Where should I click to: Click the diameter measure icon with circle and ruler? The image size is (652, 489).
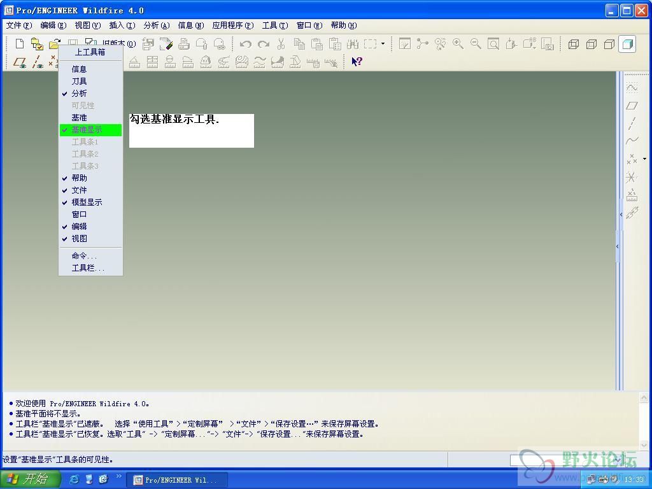[170, 62]
